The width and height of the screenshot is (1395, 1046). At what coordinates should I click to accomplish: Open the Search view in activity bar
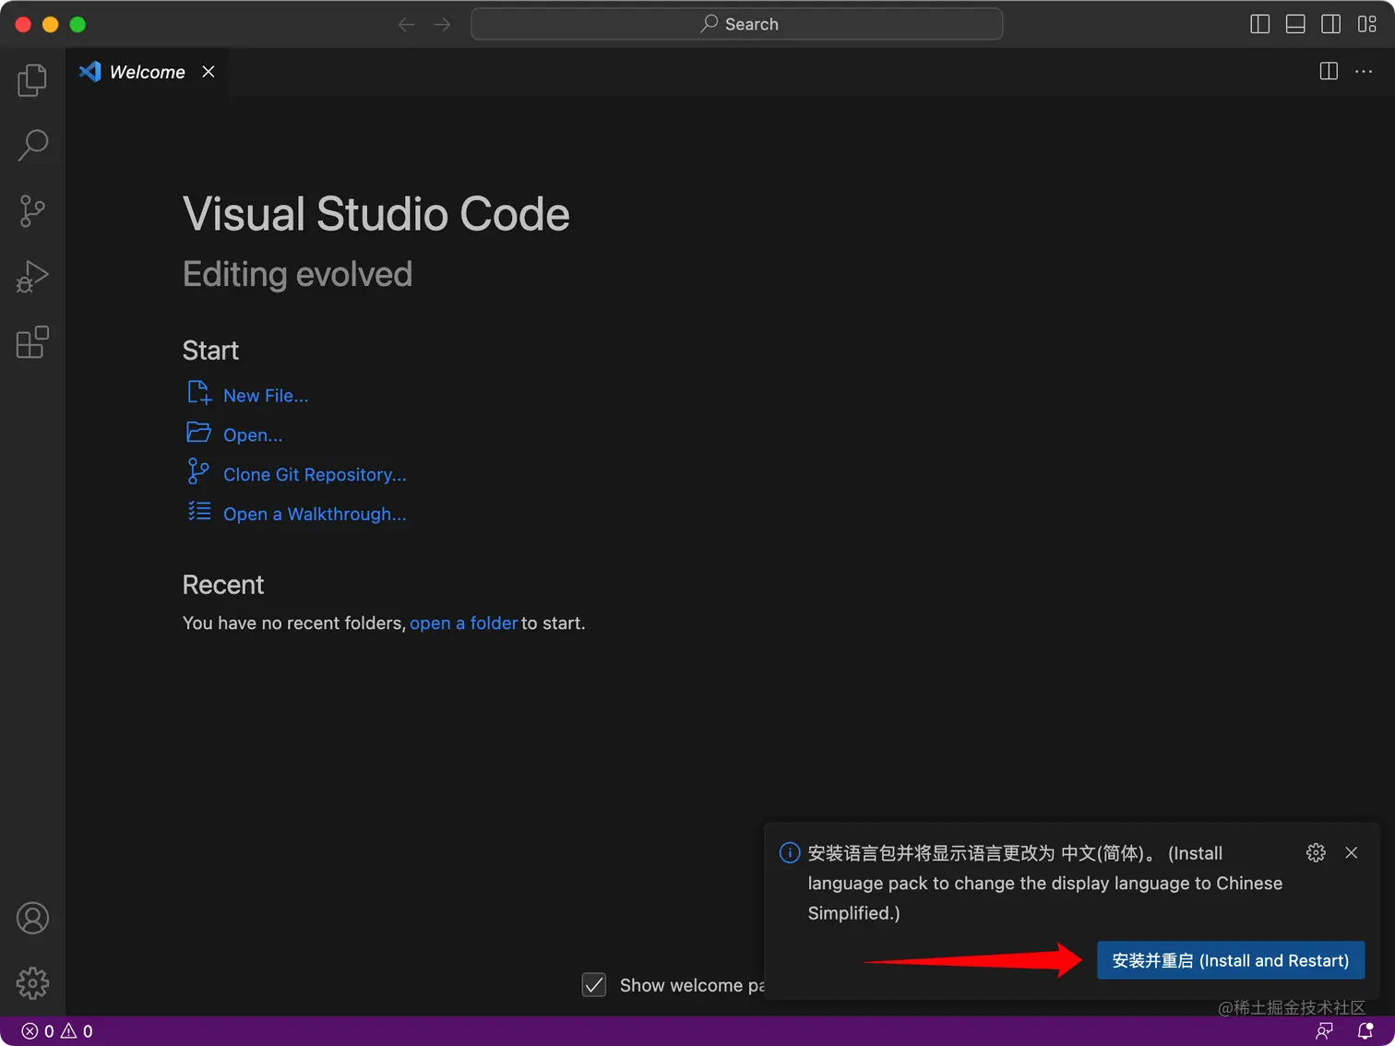[x=32, y=145]
